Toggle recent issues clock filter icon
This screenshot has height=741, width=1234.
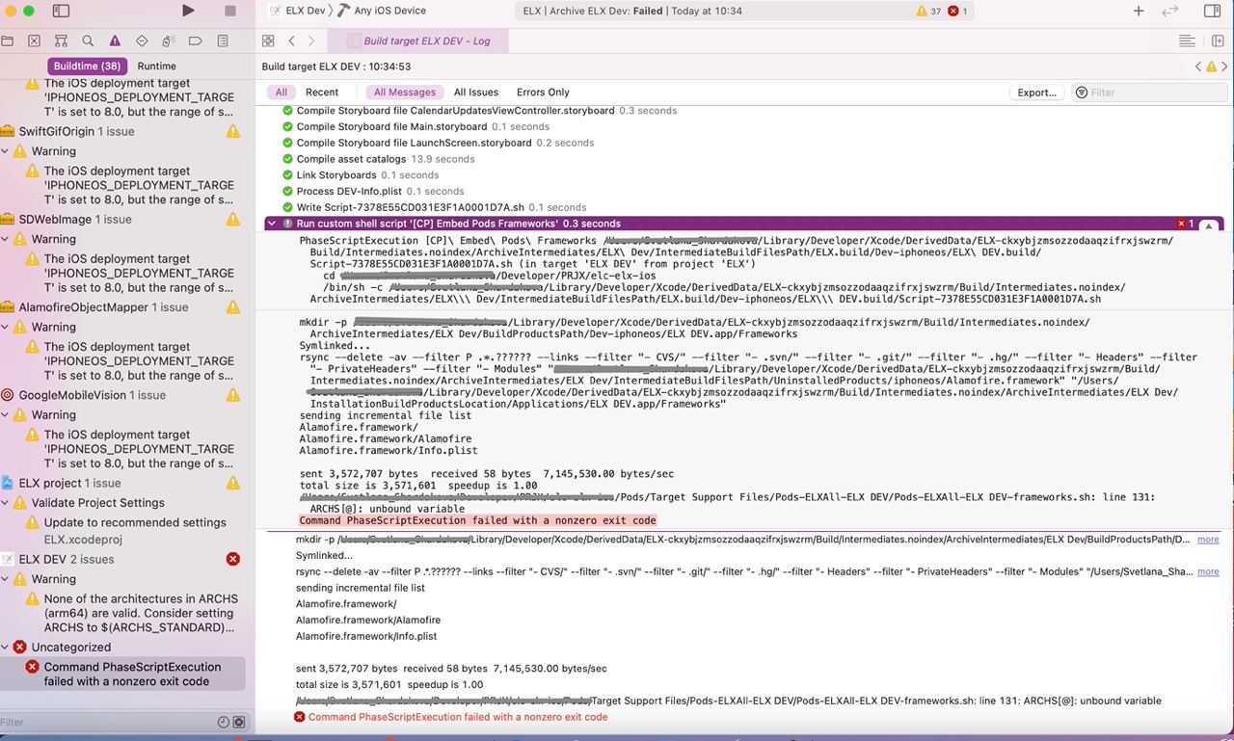pyautogui.click(x=224, y=722)
